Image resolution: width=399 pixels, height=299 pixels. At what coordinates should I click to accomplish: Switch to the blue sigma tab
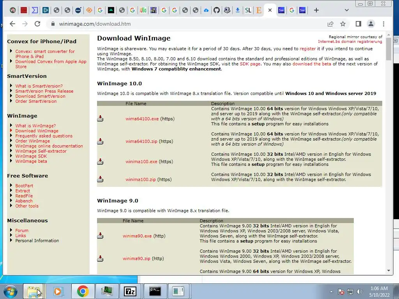coord(35,10)
